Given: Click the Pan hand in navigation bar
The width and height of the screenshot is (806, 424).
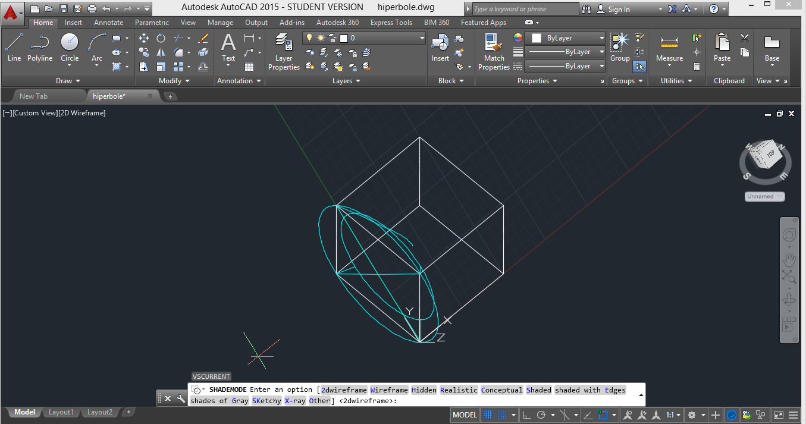Looking at the screenshot, I should coord(789,259).
